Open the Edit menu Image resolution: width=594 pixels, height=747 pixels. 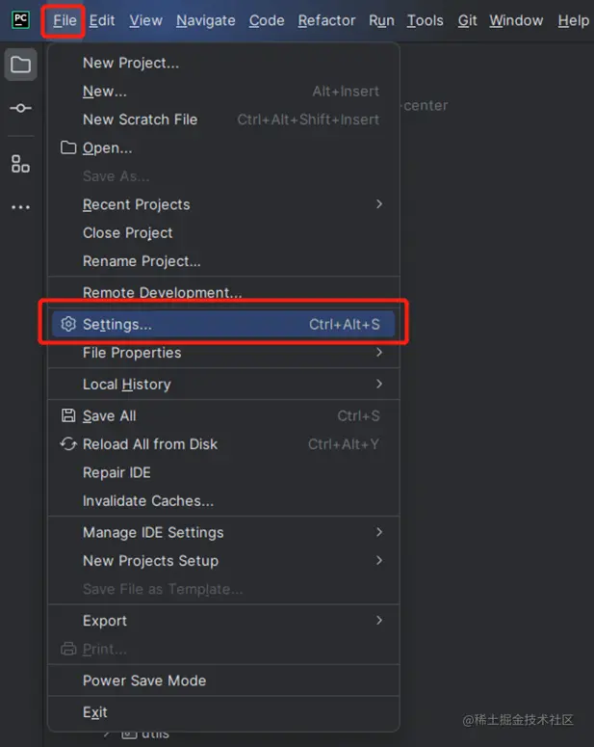(x=102, y=20)
